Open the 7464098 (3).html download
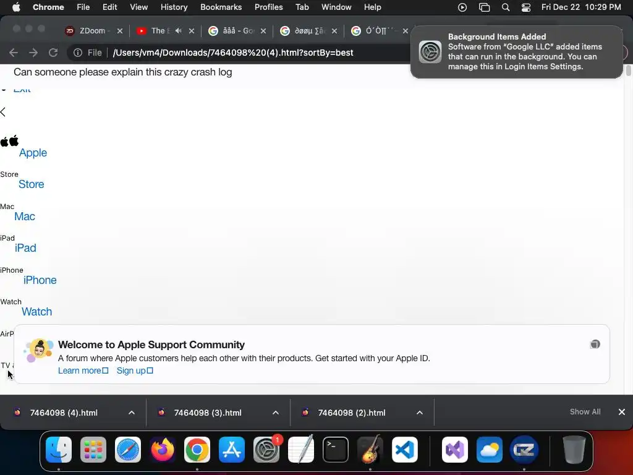This screenshot has height=475, width=633. (208, 413)
